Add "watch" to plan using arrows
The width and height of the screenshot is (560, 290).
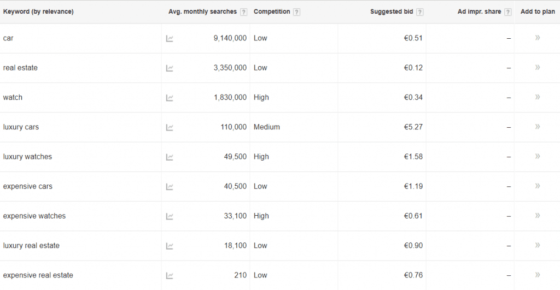coord(538,97)
